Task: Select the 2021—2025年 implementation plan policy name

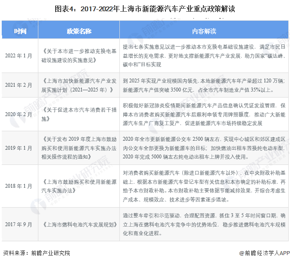Action: [x=79, y=85]
